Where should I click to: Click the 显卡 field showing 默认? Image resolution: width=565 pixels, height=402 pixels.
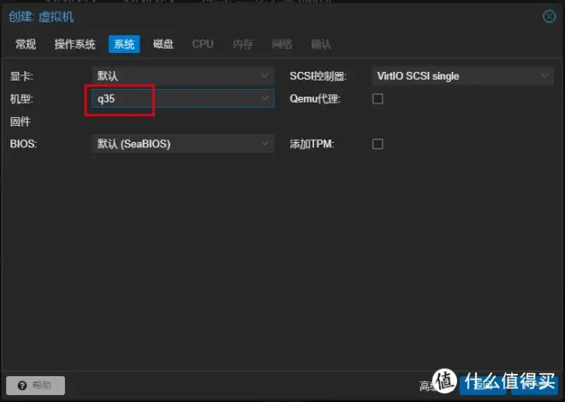(x=183, y=76)
